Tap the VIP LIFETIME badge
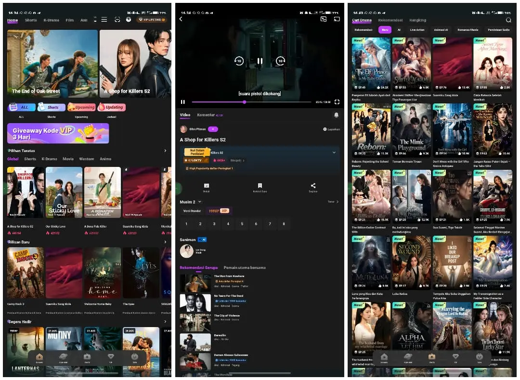520x380 pixels. 152,20
